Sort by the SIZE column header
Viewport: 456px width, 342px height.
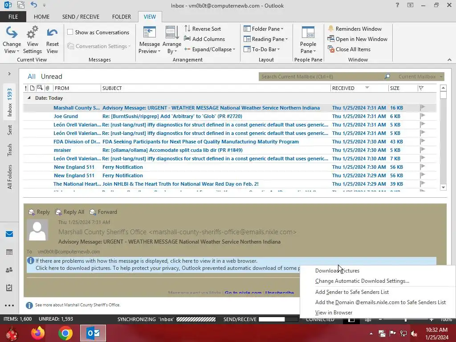403,88
